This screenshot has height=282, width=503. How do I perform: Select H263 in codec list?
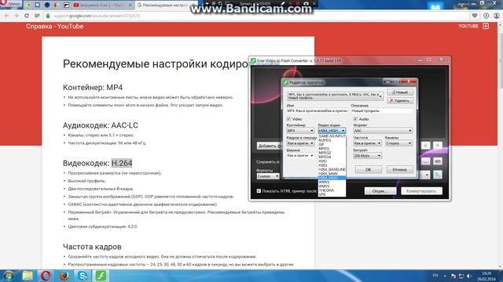pos(332,165)
